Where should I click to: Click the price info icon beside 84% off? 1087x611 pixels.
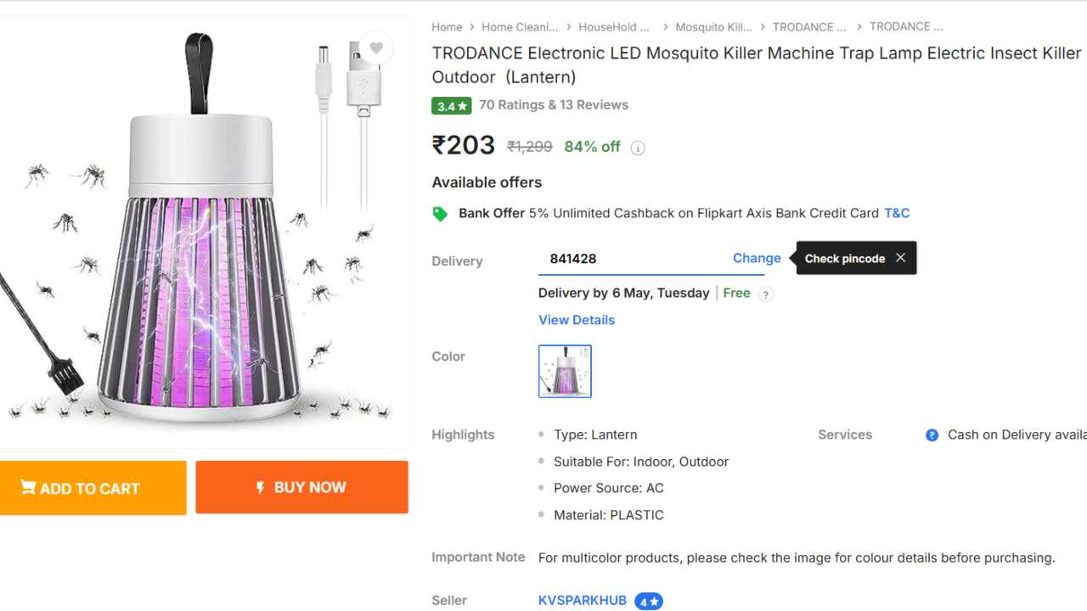[x=638, y=148]
